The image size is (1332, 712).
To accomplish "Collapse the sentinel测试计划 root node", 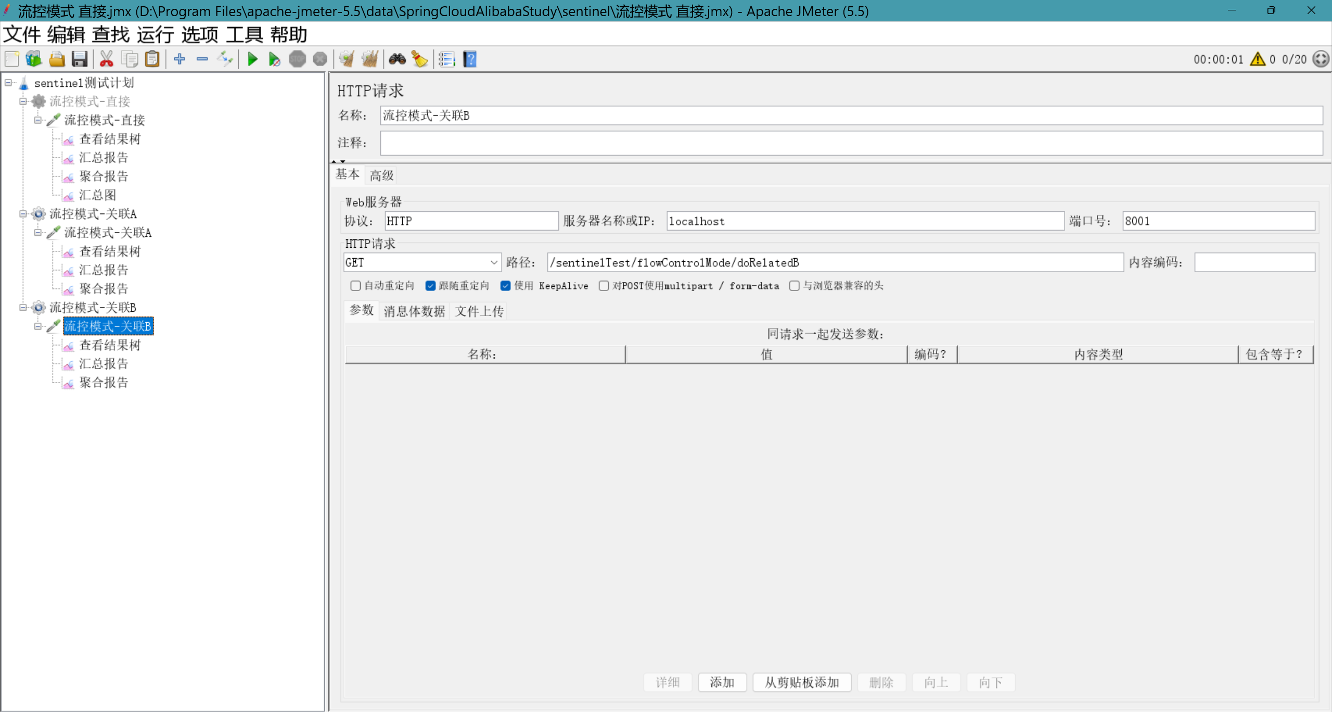I will [7, 83].
